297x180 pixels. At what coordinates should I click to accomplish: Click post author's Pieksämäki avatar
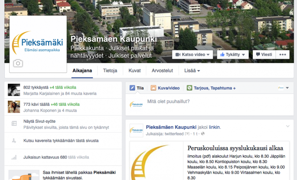click(x=136, y=130)
